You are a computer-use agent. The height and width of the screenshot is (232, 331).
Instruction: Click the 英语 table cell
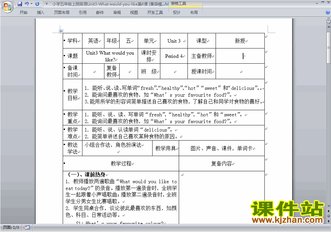click(x=93, y=41)
